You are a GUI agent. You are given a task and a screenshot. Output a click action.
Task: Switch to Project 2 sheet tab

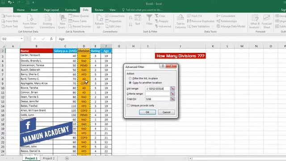coord(49,158)
